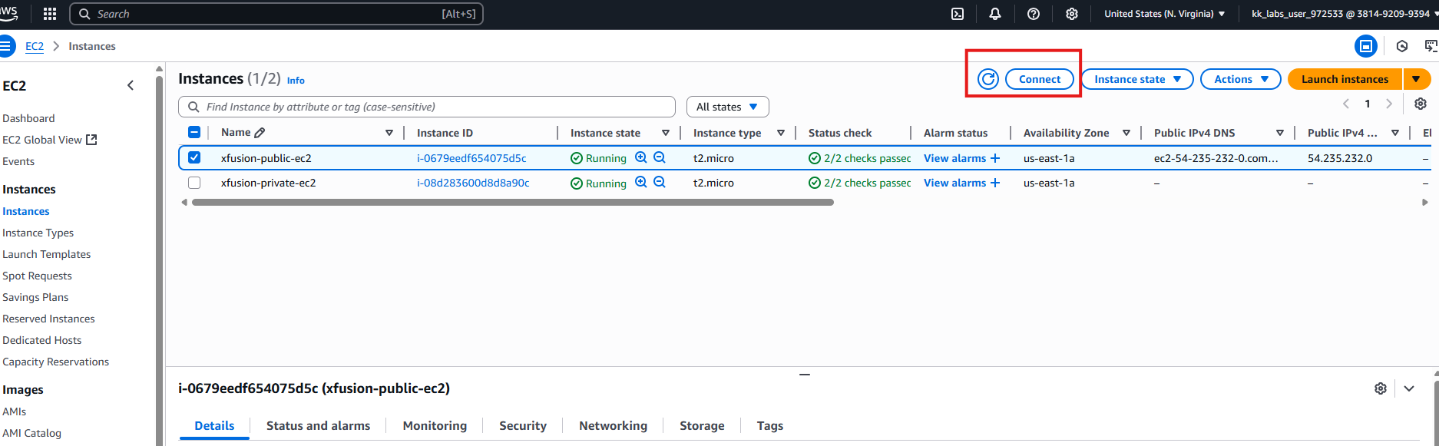Viewport: 1439px width, 446px height.
Task: Select the xfusion-private-ec2 checkbox
Action: [194, 183]
